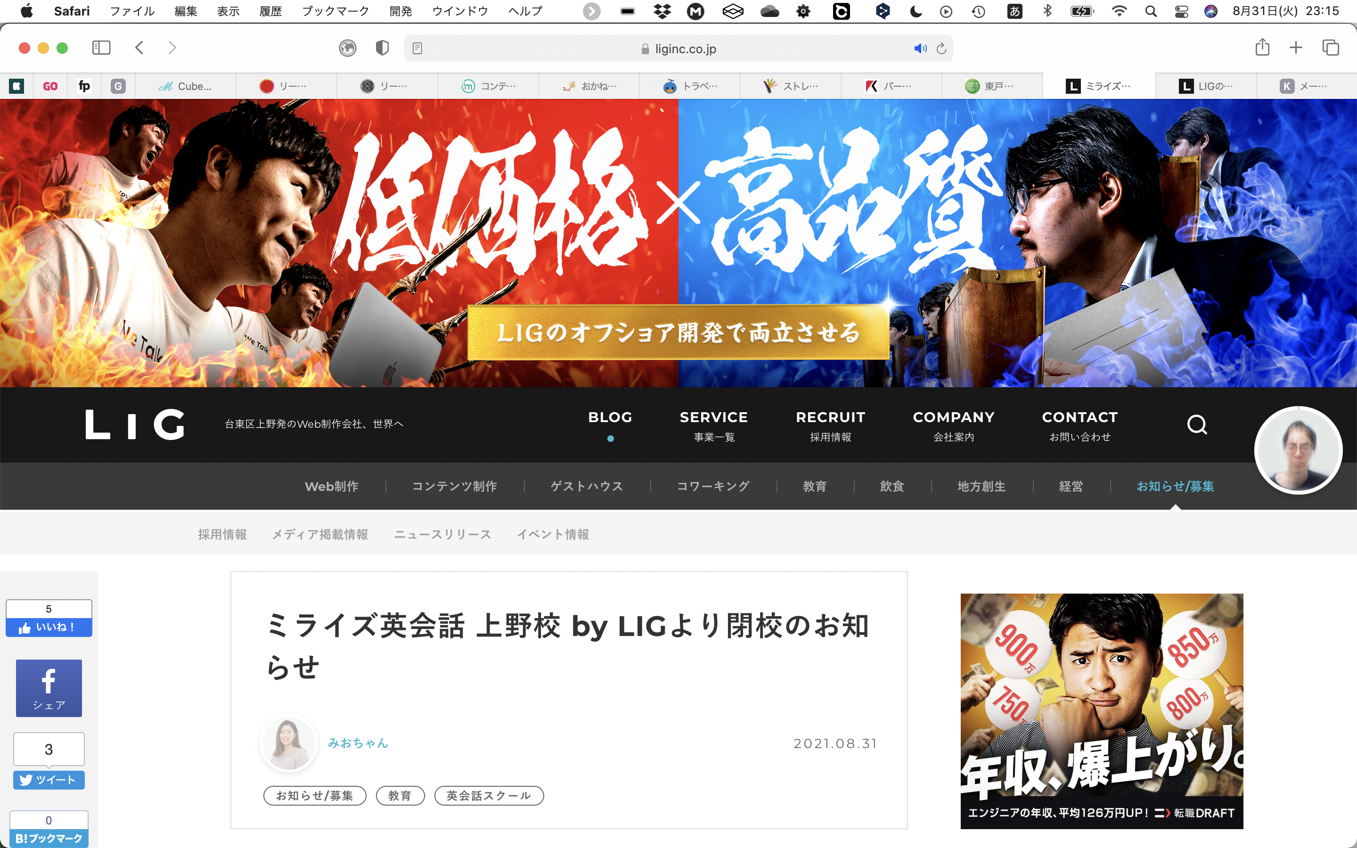Open the イベント情報 sub-category
Image resolution: width=1357 pixels, height=848 pixels.
click(554, 535)
